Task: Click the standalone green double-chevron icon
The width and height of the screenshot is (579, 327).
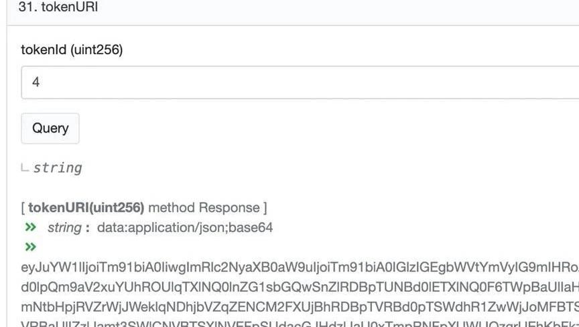Action: pyautogui.click(x=30, y=247)
